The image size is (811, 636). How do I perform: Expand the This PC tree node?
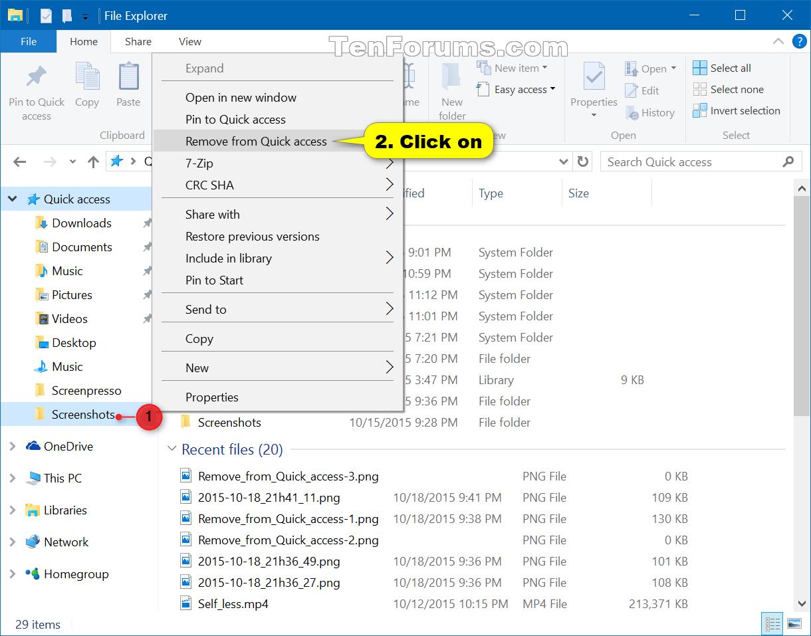pyautogui.click(x=13, y=478)
